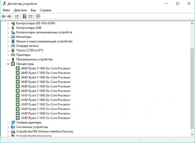Image resolution: width=195 pixels, height=143 pixels.
Task: Select the last AMD Ryzen 5 1600 processor entry
Action: click(x=46, y=118)
